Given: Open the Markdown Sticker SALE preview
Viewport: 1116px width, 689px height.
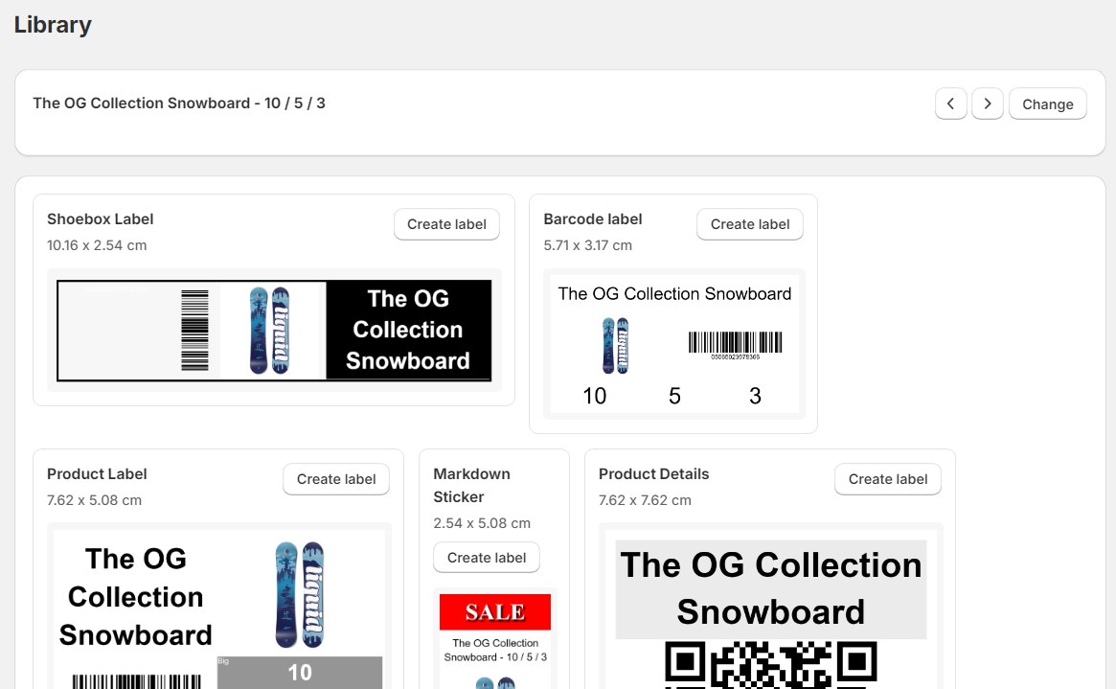Looking at the screenshot, I should click(494, 638).
